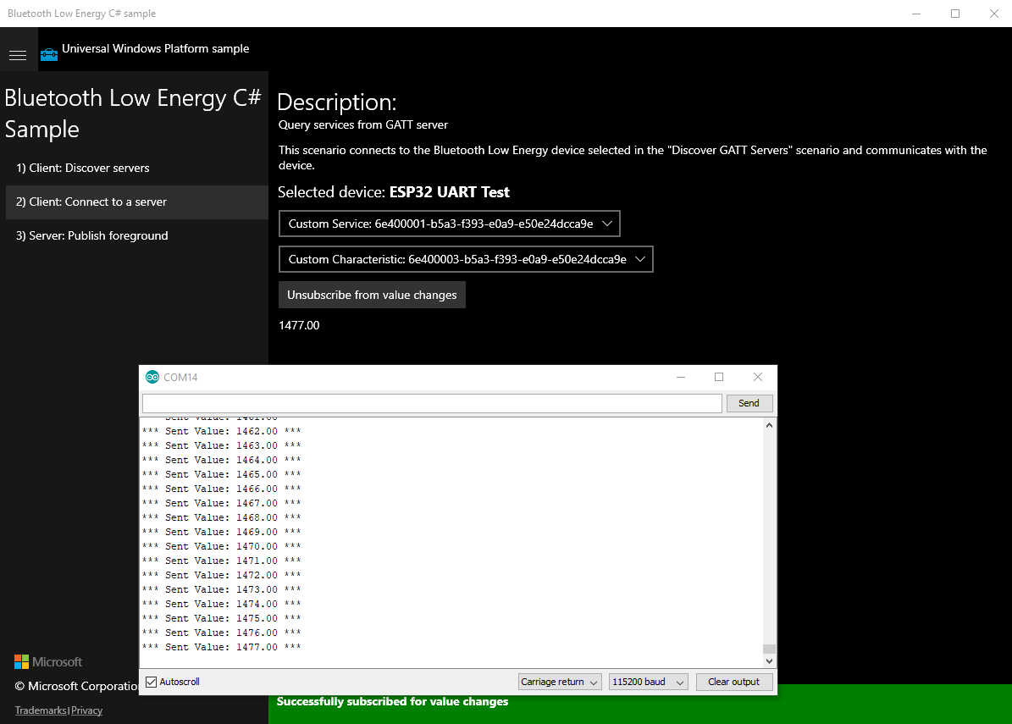Click the COM14 window title text
The width and height of the screenshot is (1012, 724).
pos(180,378)
